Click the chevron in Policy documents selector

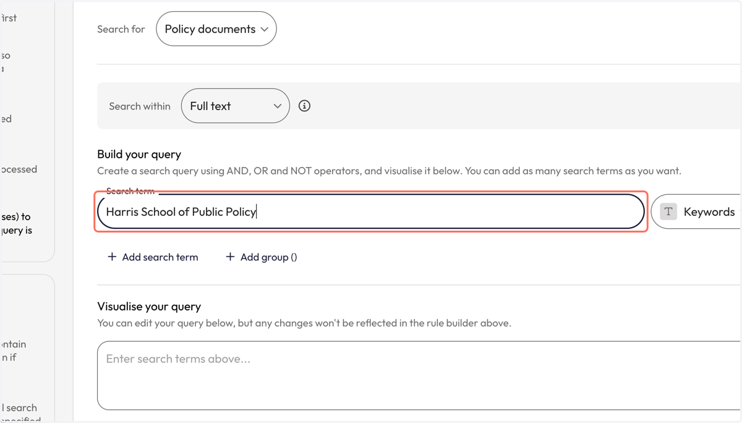point(265,29)
